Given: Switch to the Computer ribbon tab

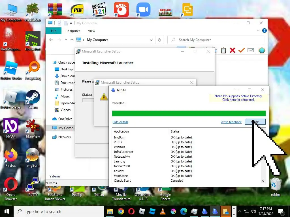Looking at the screenshot, I should click(73, 31).
